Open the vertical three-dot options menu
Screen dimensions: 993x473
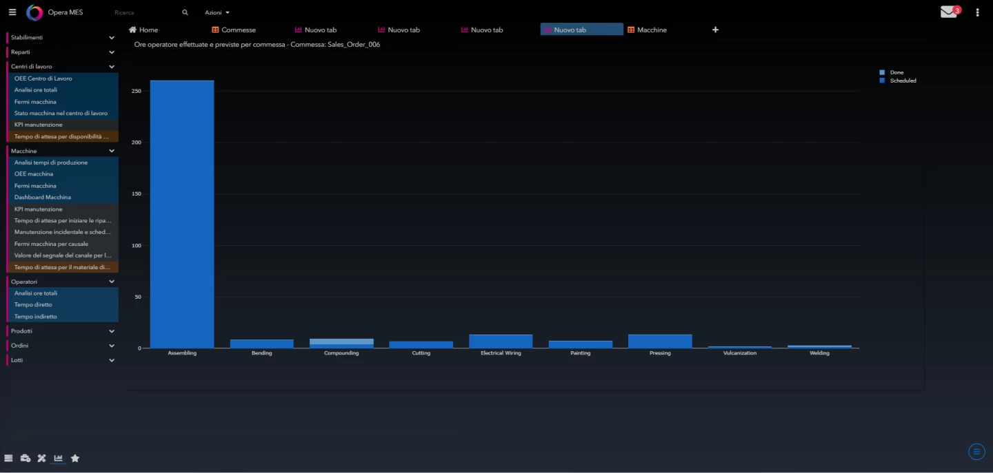click(x=977, y=12)
